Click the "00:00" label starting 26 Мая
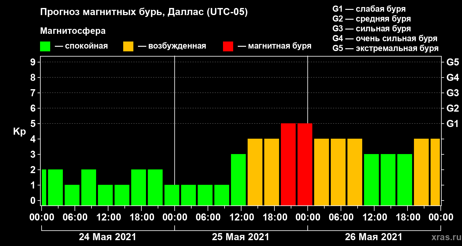The width and height of the screenshot is (462, 246). click(308, 217)
